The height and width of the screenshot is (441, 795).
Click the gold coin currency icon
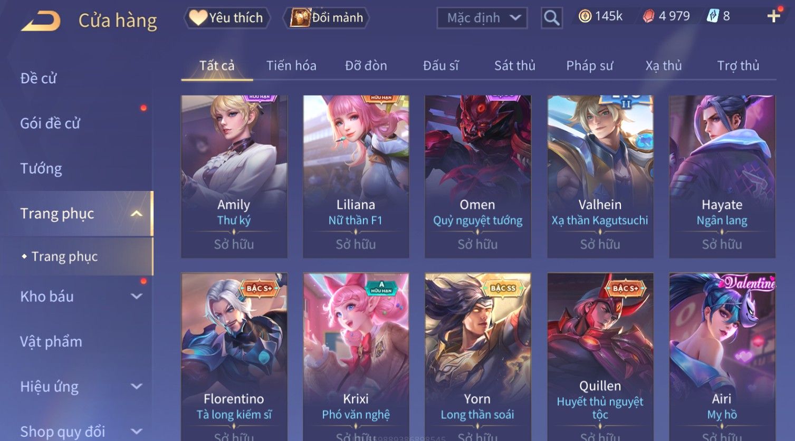tap(585, 16)
